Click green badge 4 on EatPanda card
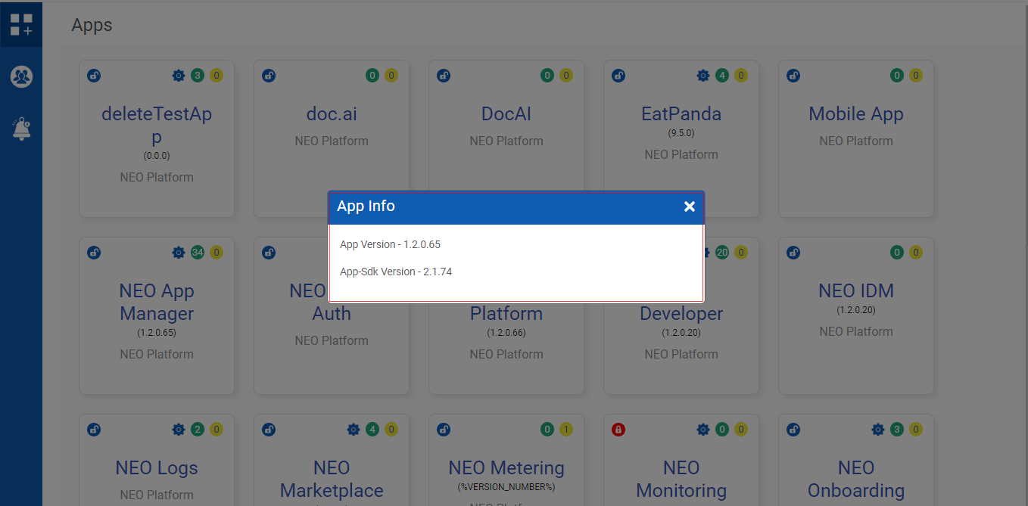Screen dimensions: 1028x506 pos(722,76)
